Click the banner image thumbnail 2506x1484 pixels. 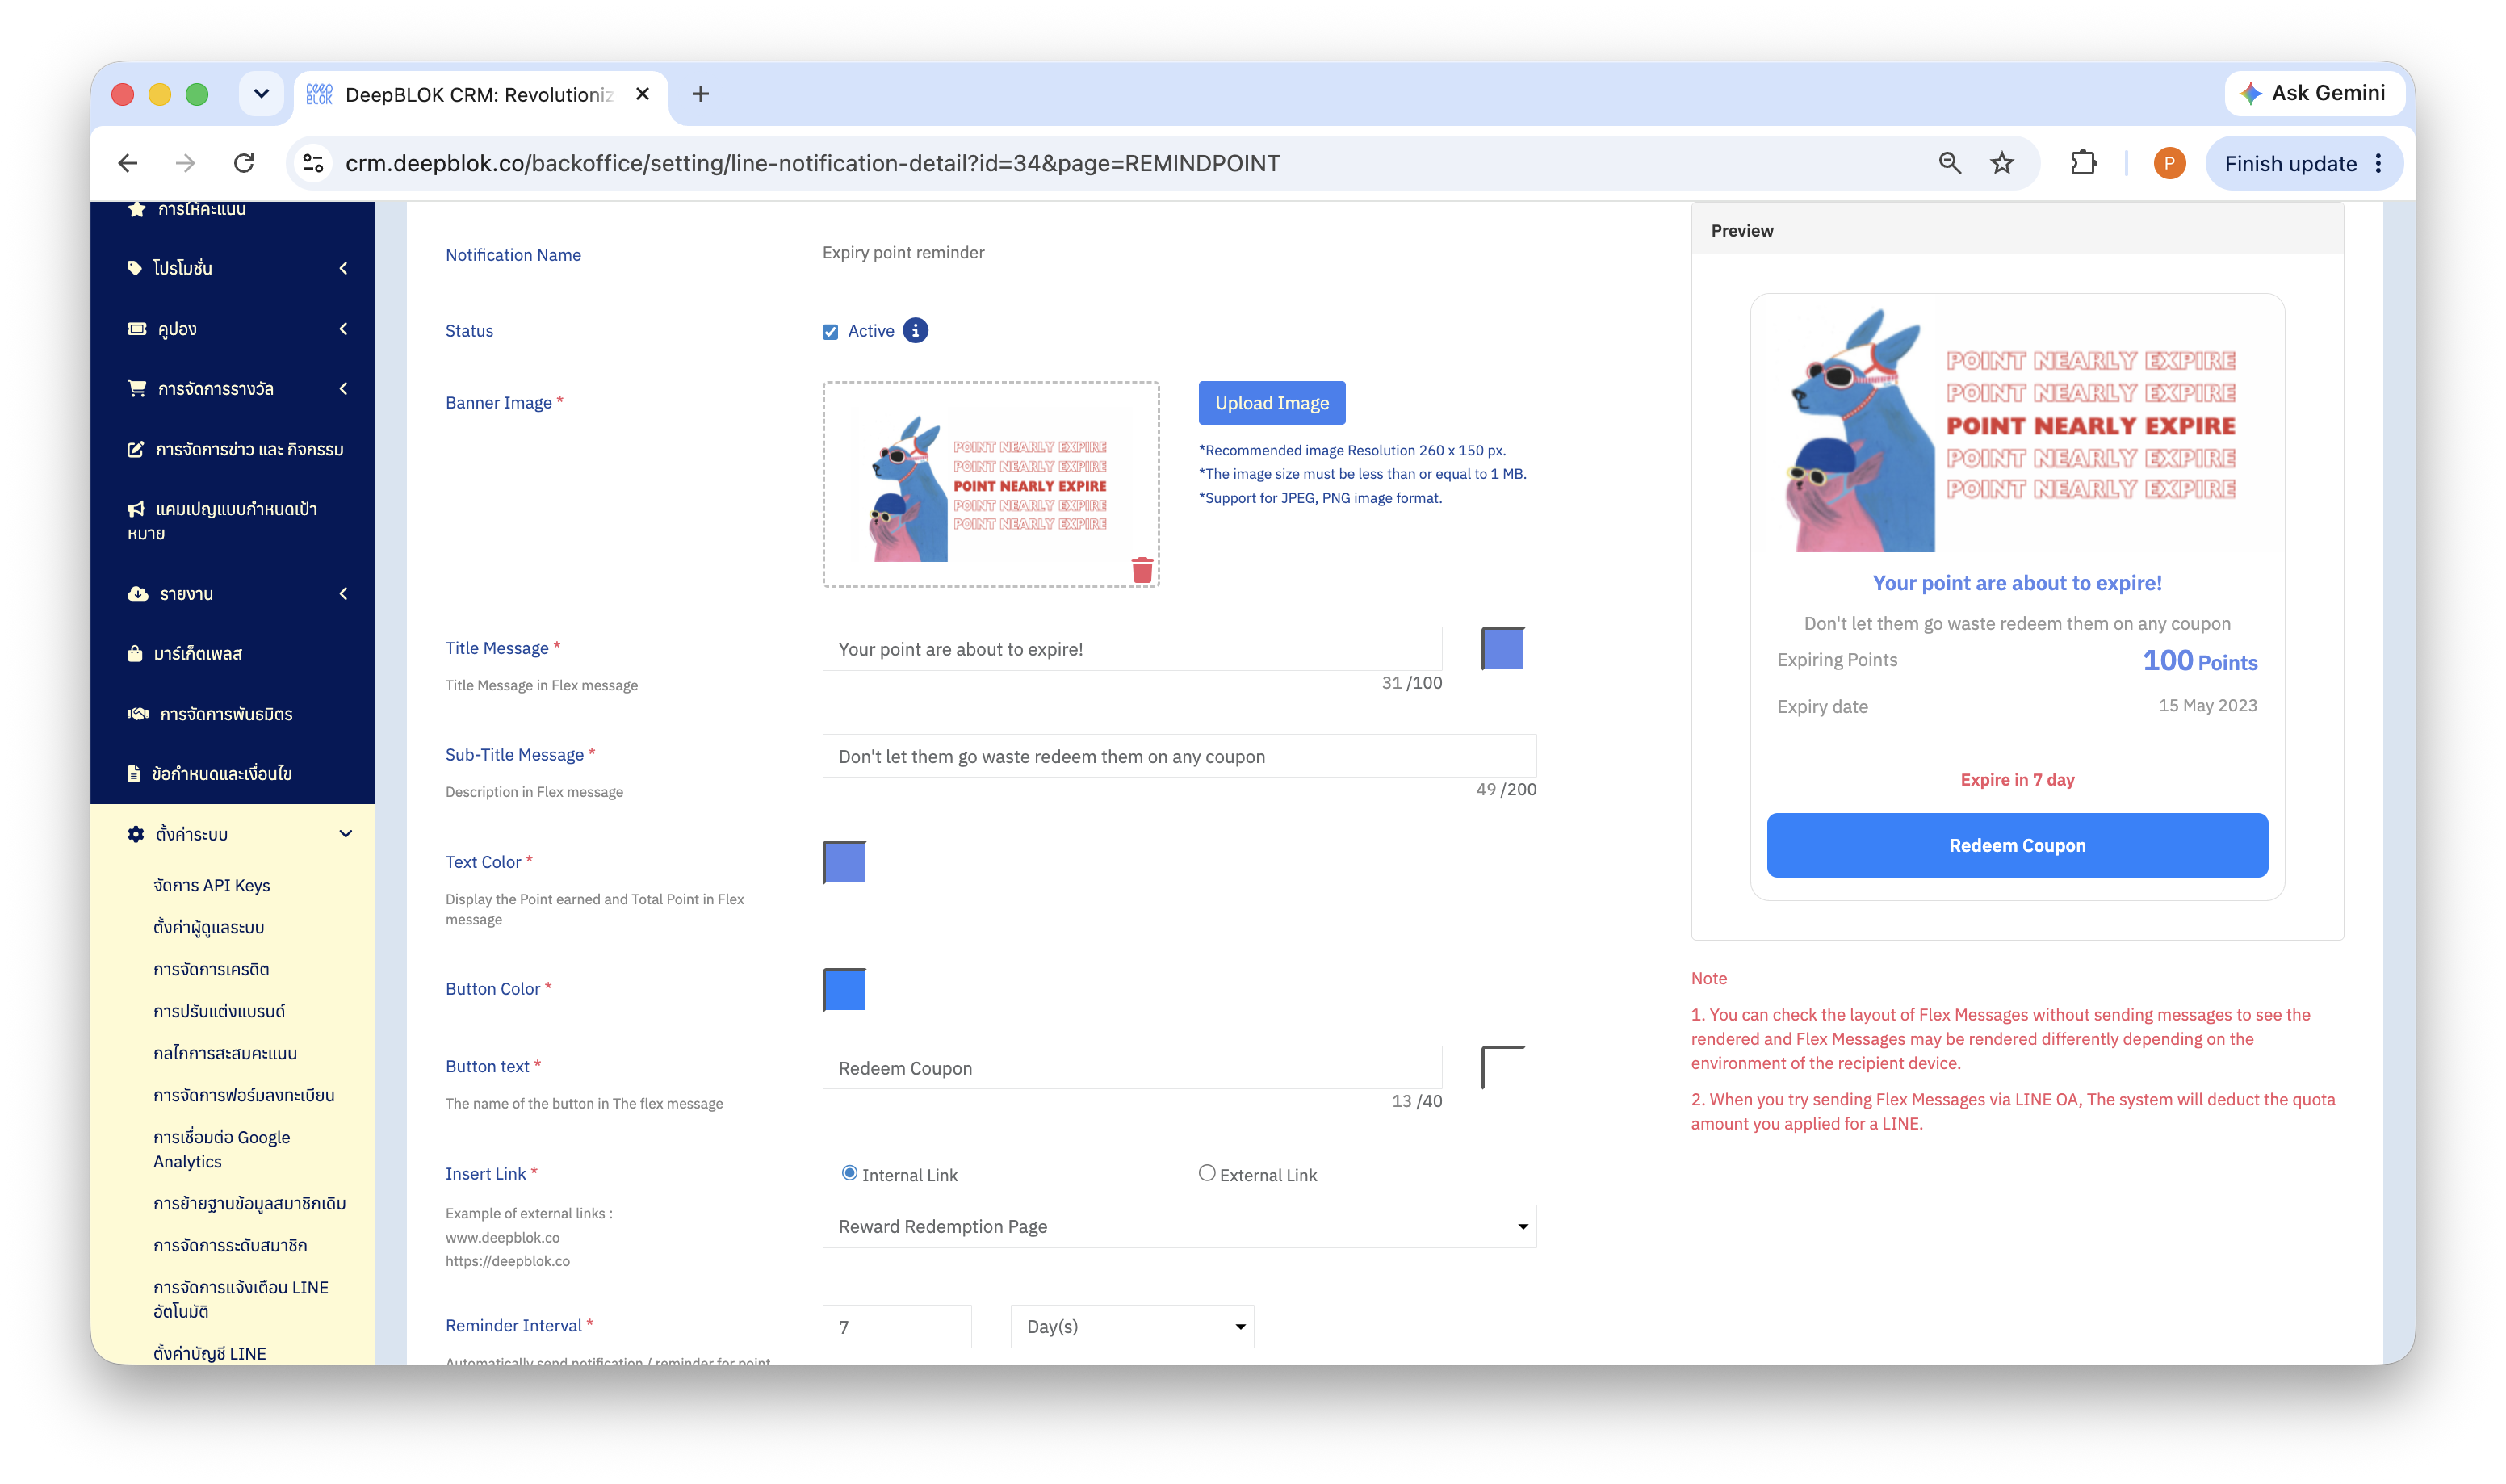(991, 484)
